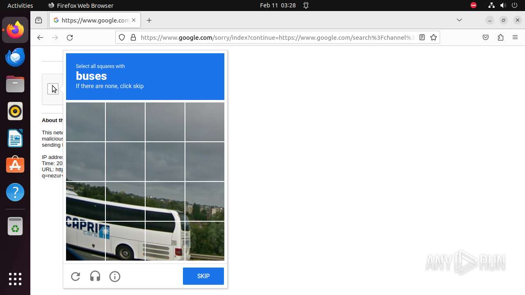This screenshot has width=525, height=295.
Task: Open Rhythmbox music player
Action: click(15, 111)
